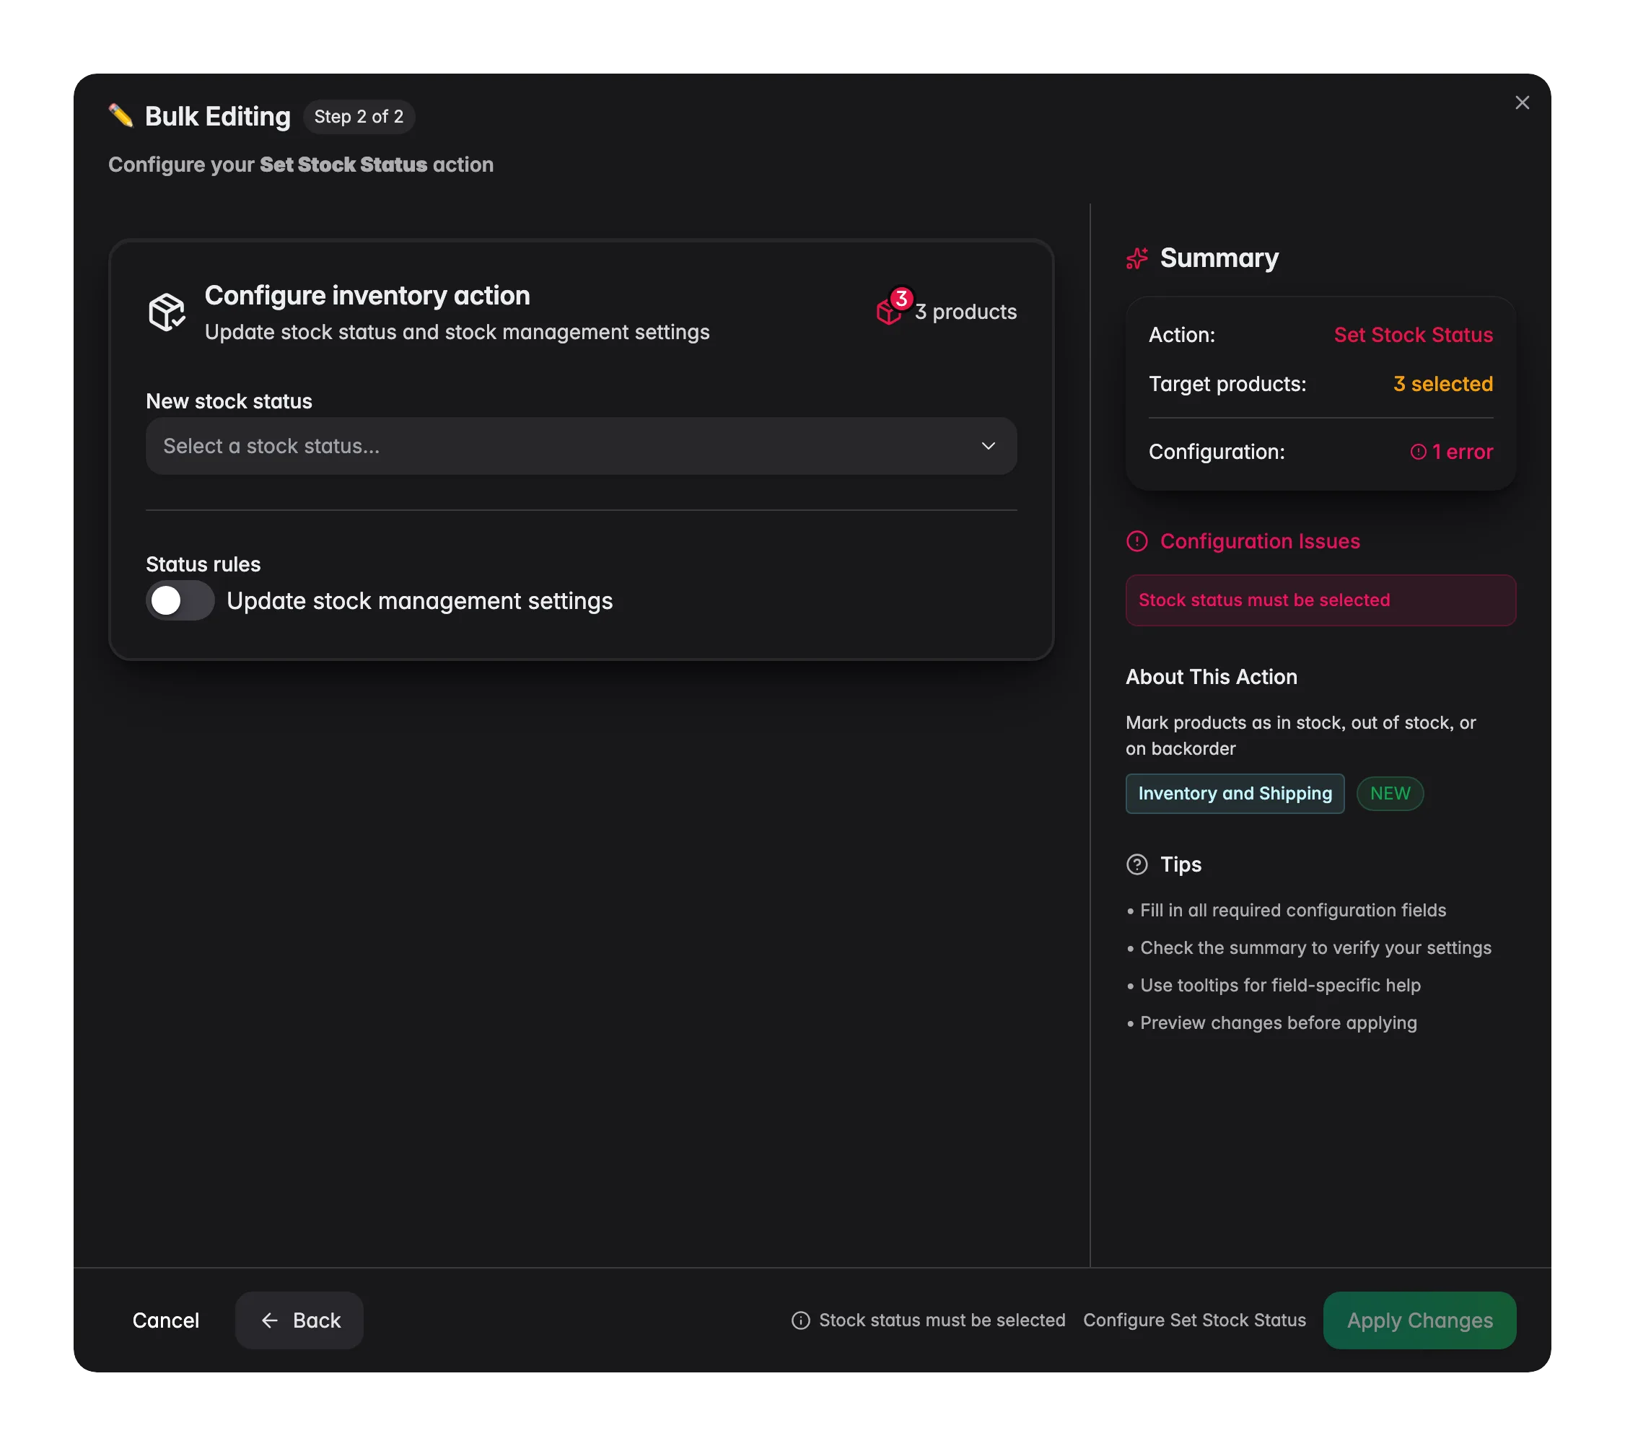Viewport: 1625px width, 1446px height.
Task: Enable Update stock management settings toggle
Action: pyautogui.click(x=180, y=601)
